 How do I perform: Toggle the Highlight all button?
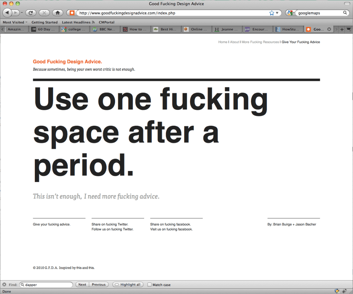[128, 285]
